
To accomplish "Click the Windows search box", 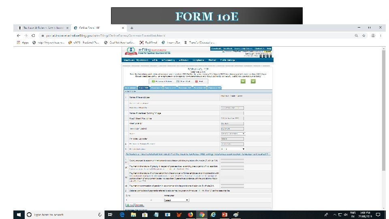I will click(64, 215).
